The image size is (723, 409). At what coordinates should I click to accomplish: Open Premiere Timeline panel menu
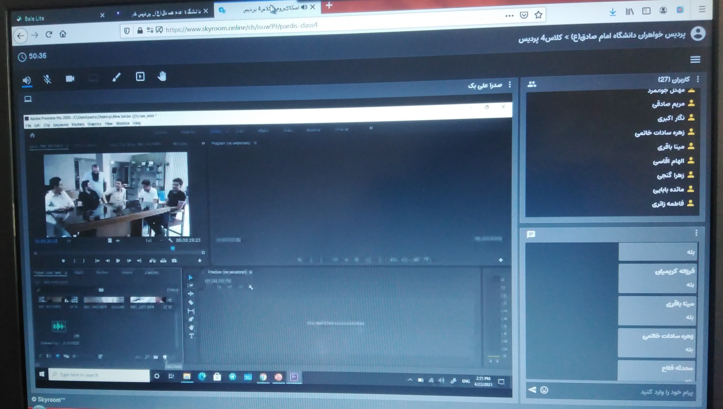[251, 272]
